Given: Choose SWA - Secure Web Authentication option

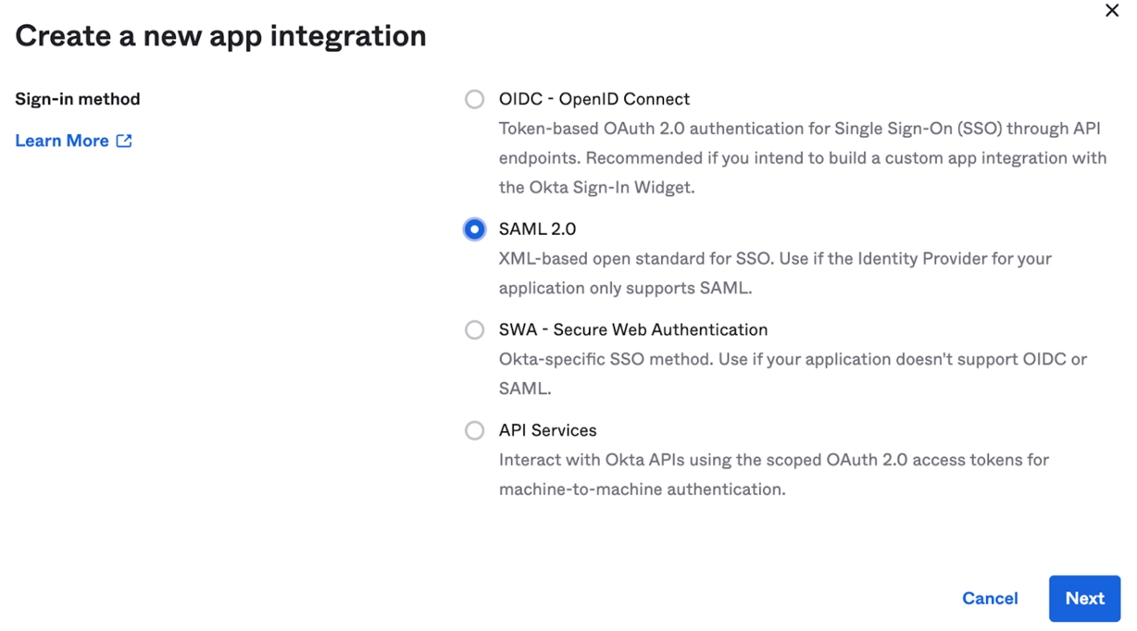Looking at the screenshot, I should [475, 329].
